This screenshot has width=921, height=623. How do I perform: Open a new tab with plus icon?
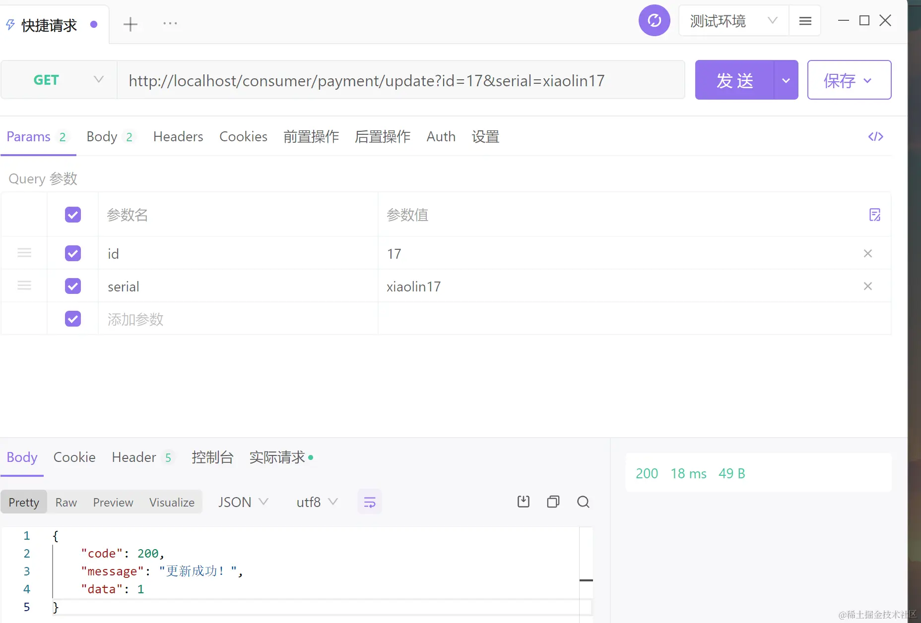131,24
